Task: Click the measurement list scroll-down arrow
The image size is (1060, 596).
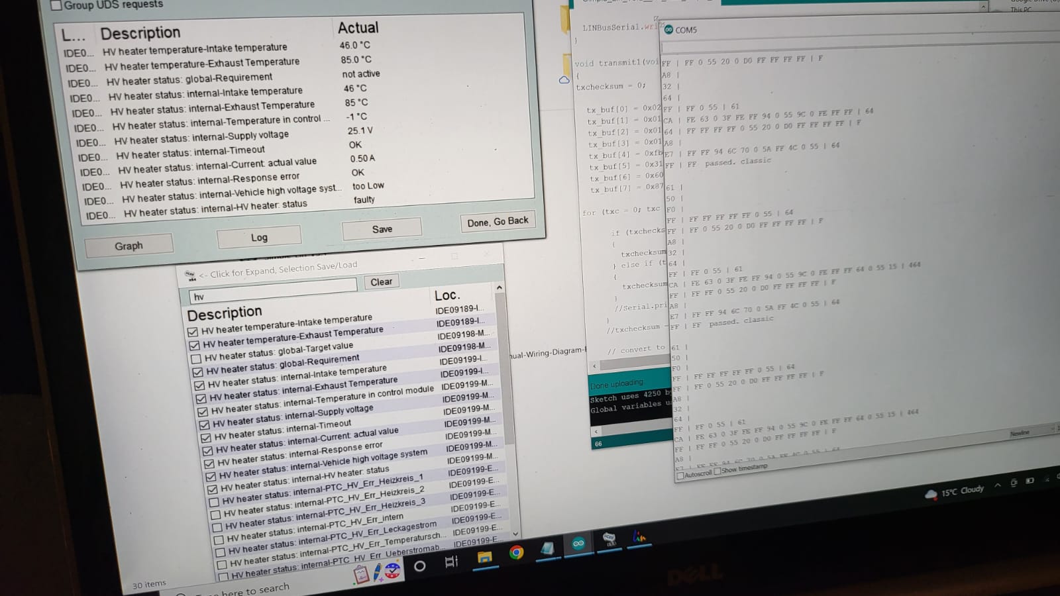Action: coord(515,534)
